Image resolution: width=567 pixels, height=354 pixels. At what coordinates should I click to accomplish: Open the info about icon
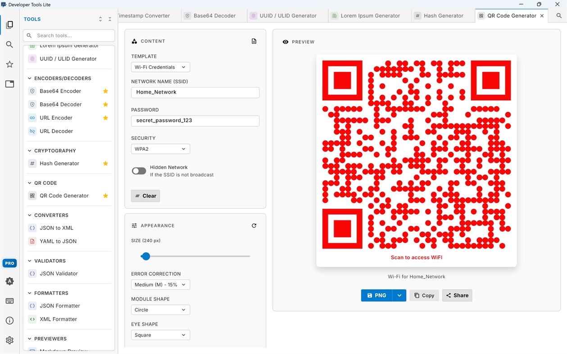point(9,321)
